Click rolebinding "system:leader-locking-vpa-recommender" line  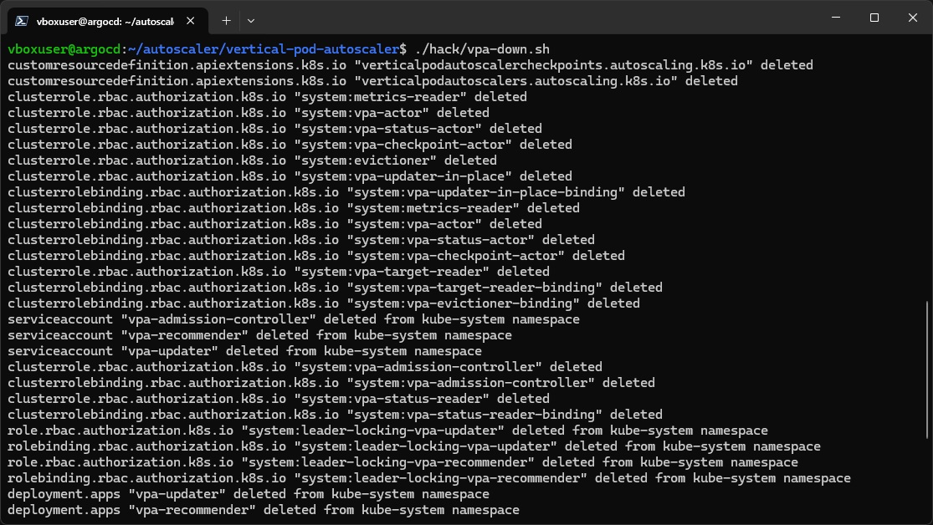coord(429,479)
